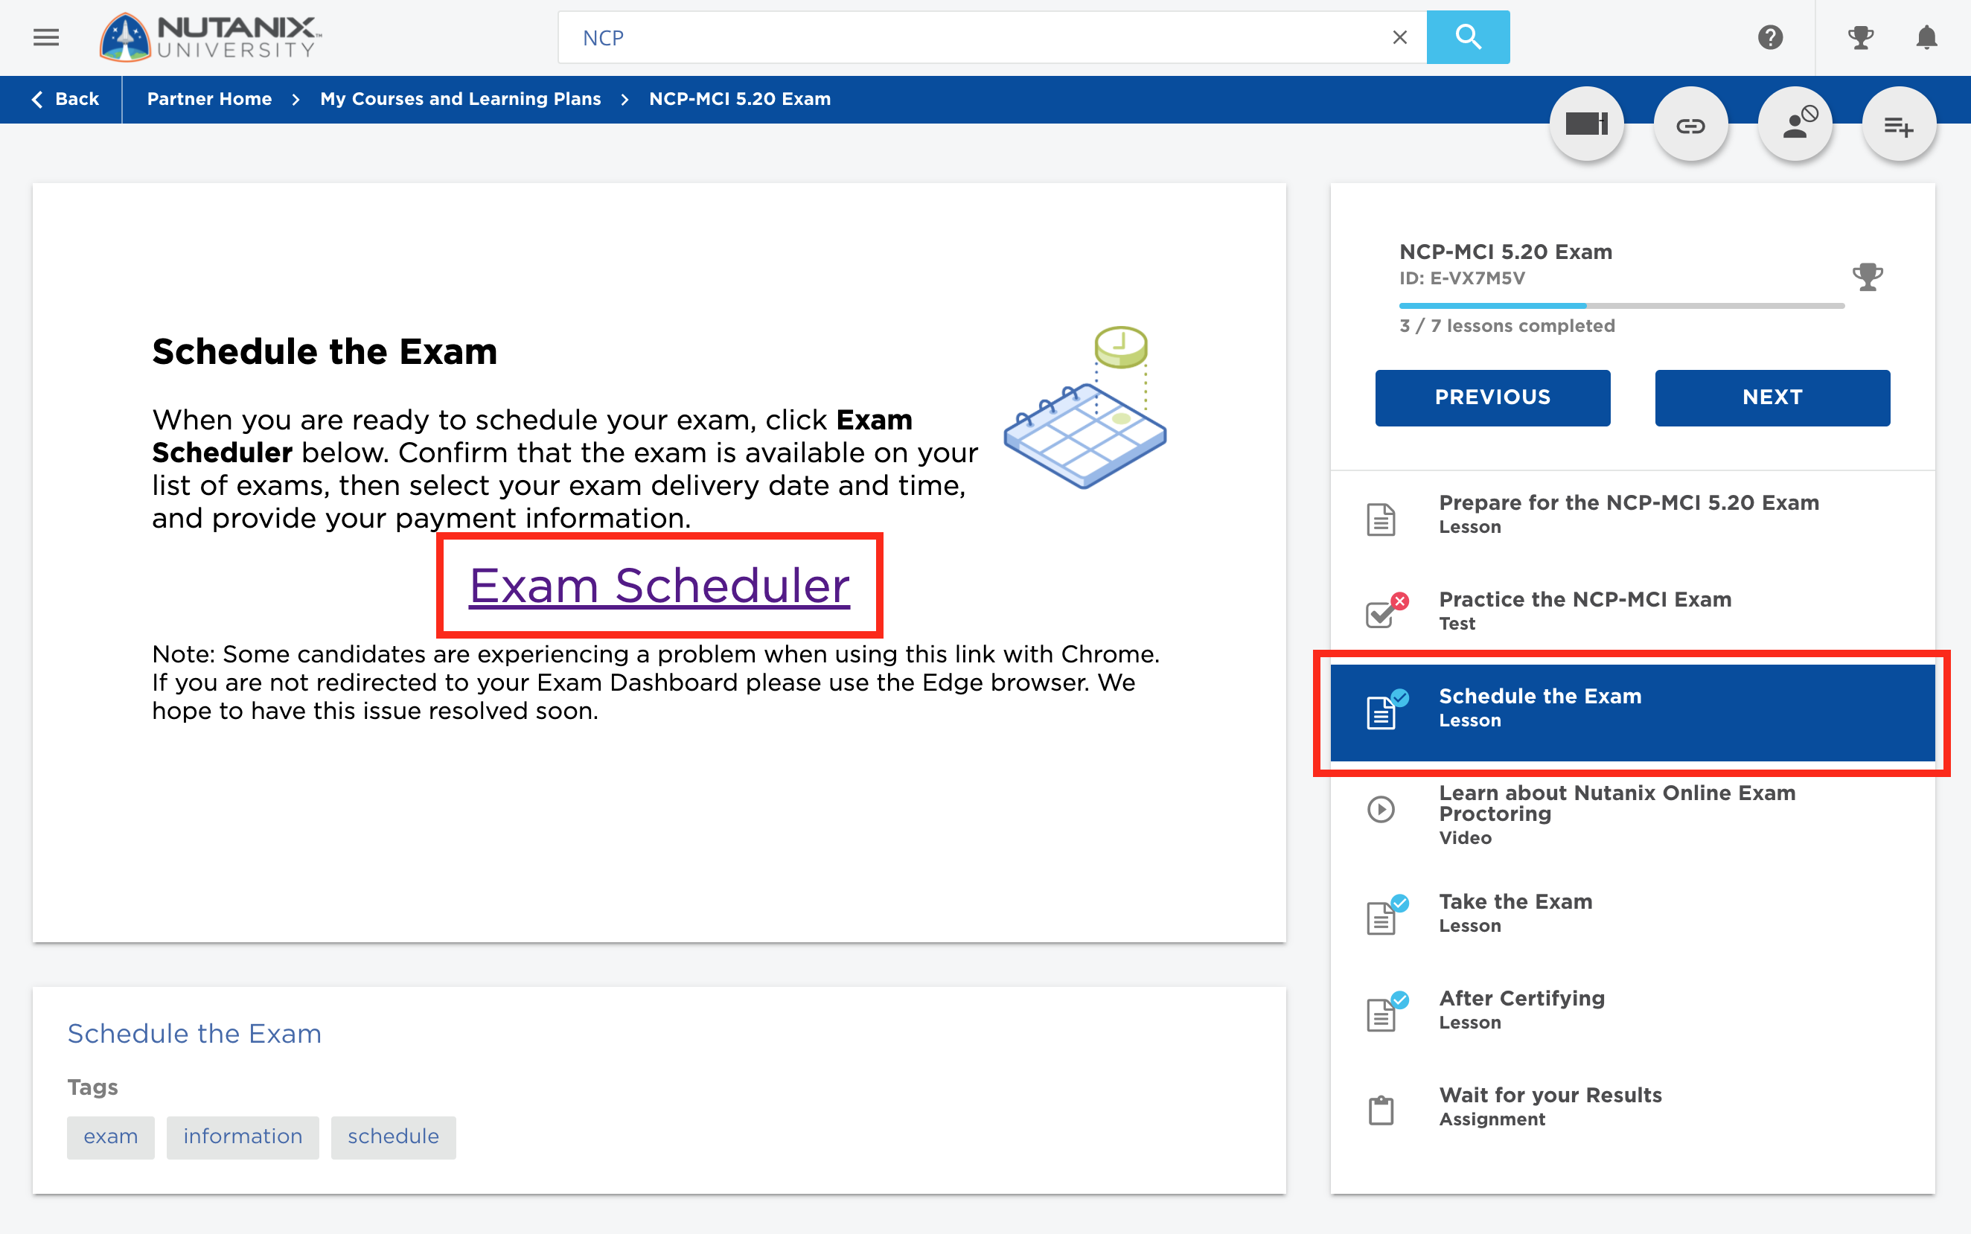This screenshot has width=1971, height=1234.
Task: Click the failed test icon for Practice exam
Action: [1386, 610]
